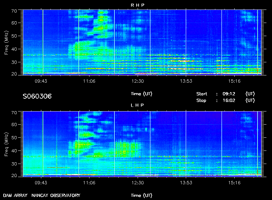Image resolution: width=272 pixels, height=200 pixels.
Task: Click the (UT) unit beside Stop time
Action: (x=250, y=100)
